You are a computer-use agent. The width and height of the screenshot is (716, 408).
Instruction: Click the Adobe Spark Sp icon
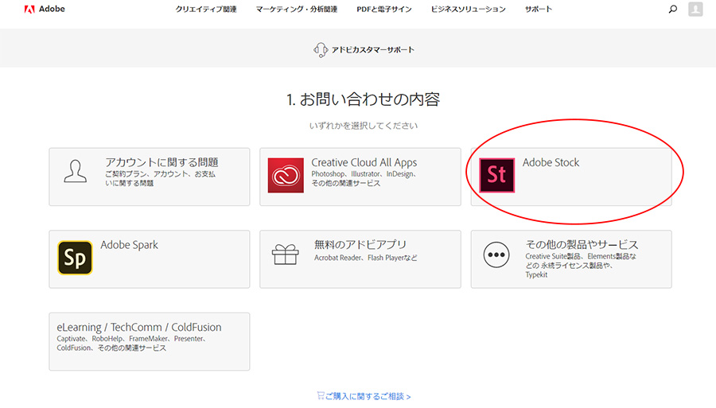[75, 258]
